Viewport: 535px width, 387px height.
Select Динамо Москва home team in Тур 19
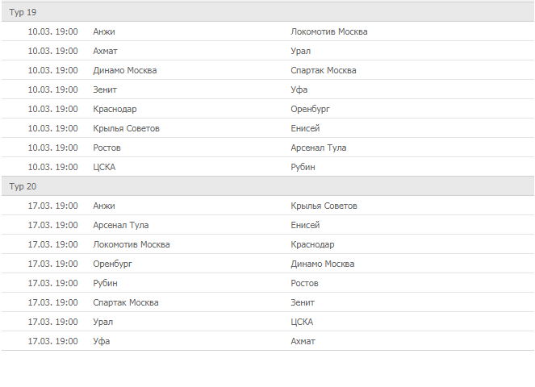tap(125, 70)
